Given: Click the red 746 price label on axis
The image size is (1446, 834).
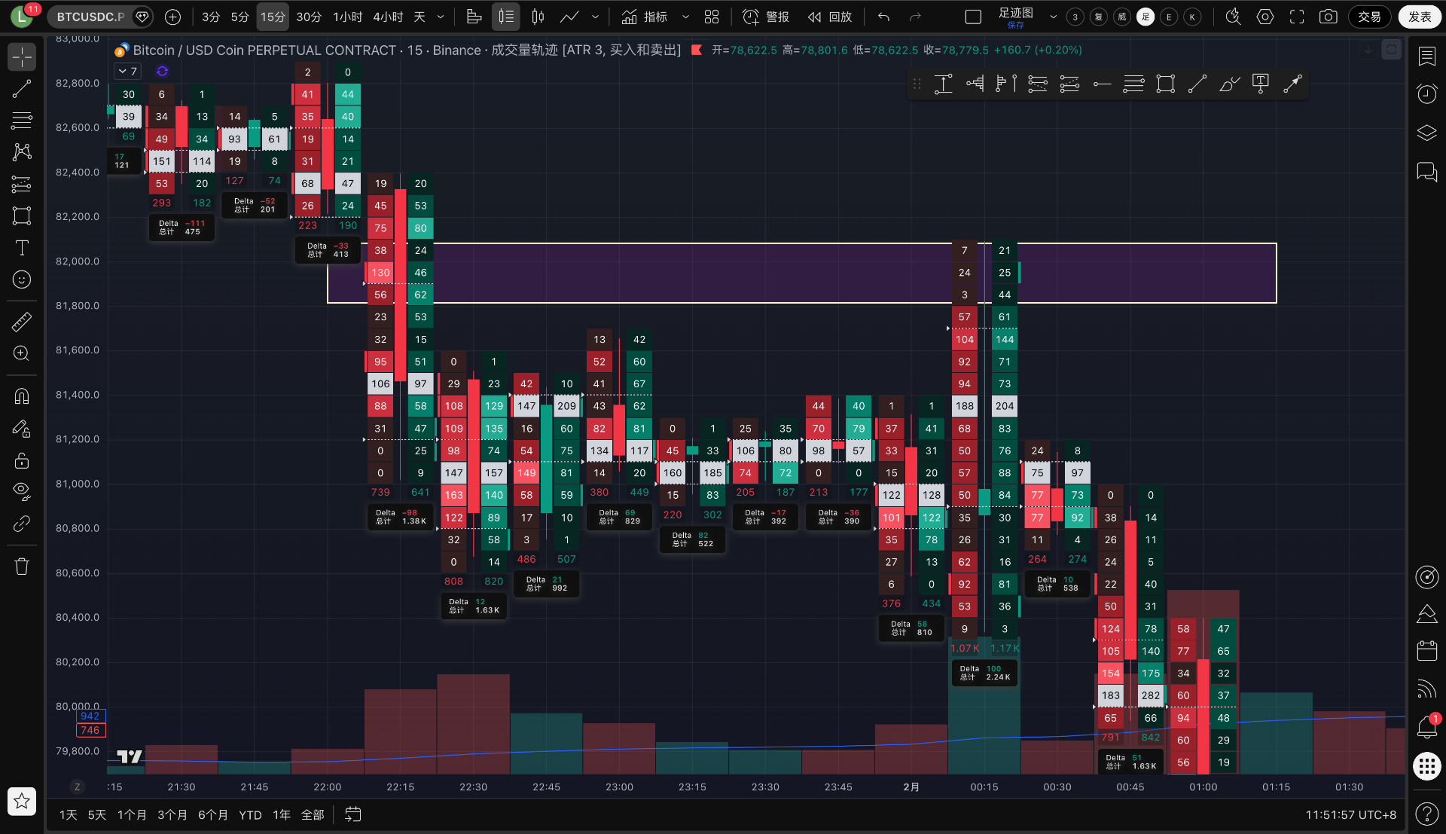Looking at the screenshot, I should click(x=90, y=730).
